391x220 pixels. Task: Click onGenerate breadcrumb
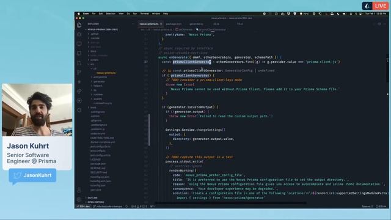[184, 29]
